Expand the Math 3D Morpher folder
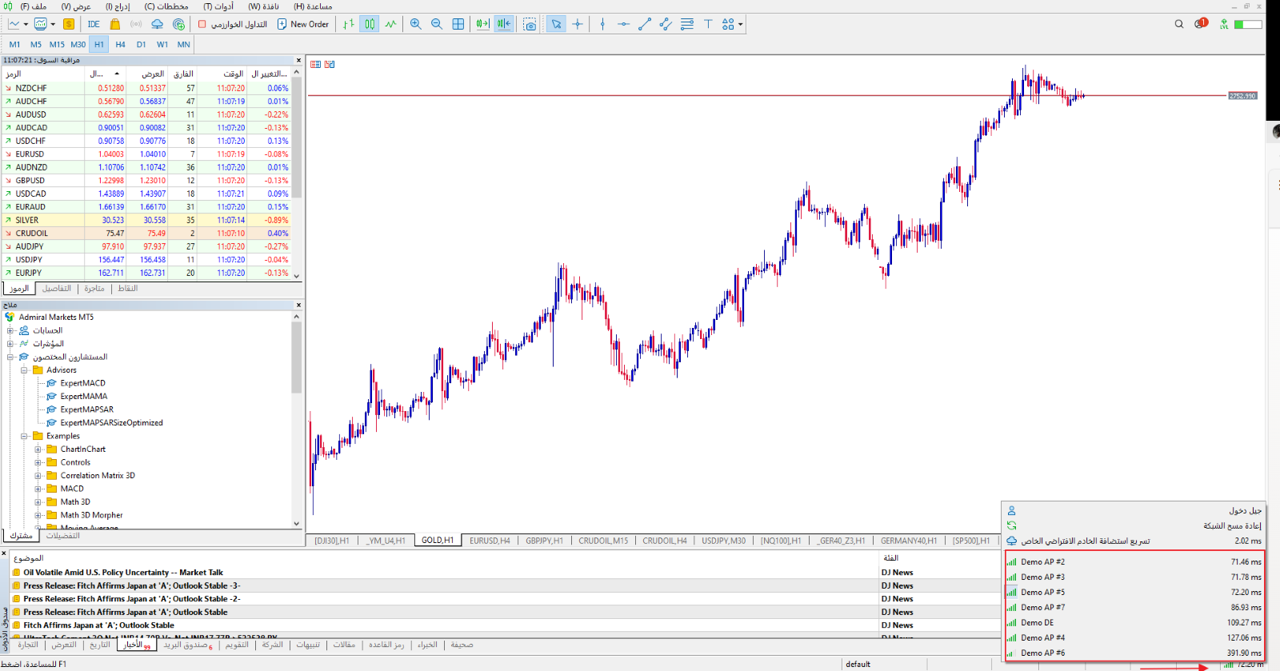Viewport: 1280px width, 671px height. 38,516
